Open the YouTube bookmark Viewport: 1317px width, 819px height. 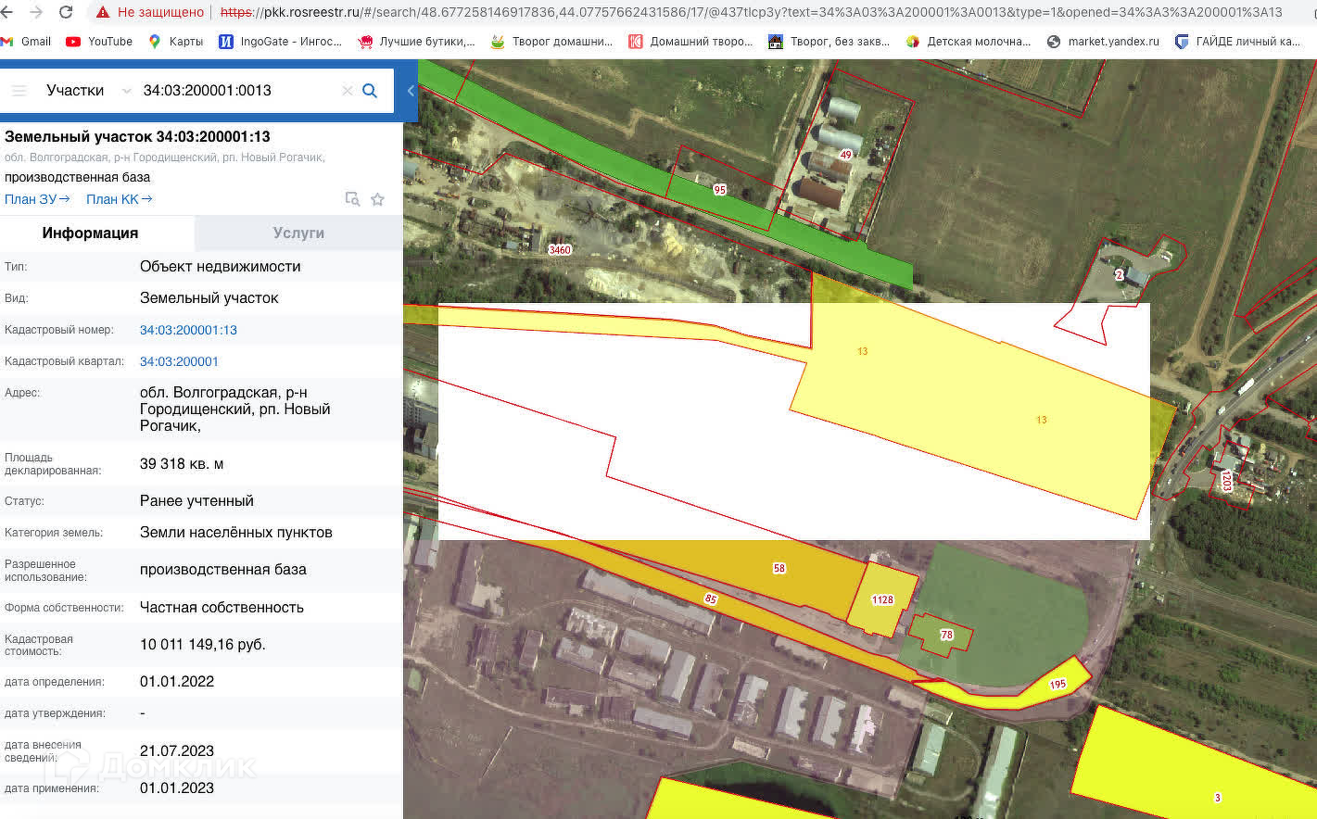point(99,42)
